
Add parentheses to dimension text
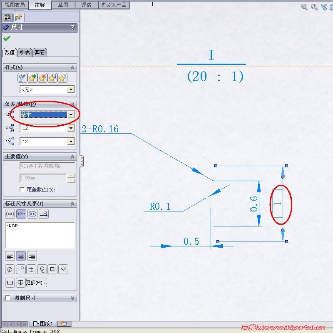click(x=10, y=214)
